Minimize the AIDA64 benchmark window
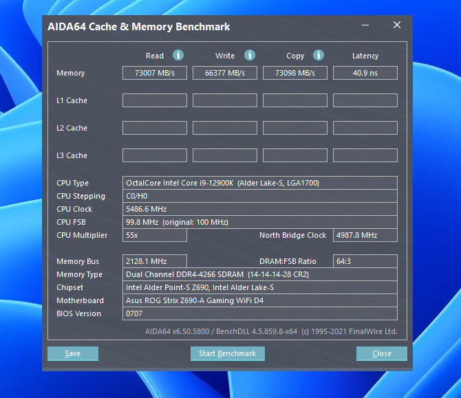 click(365, 25)
